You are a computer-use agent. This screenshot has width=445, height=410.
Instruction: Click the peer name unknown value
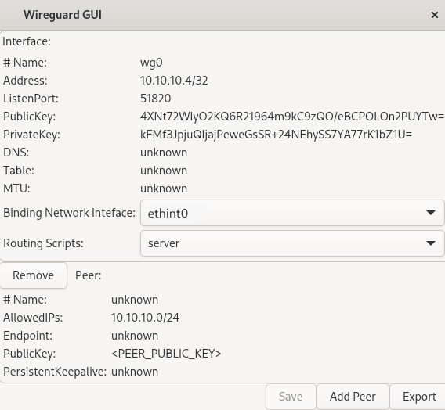click(x=135, y=300)
